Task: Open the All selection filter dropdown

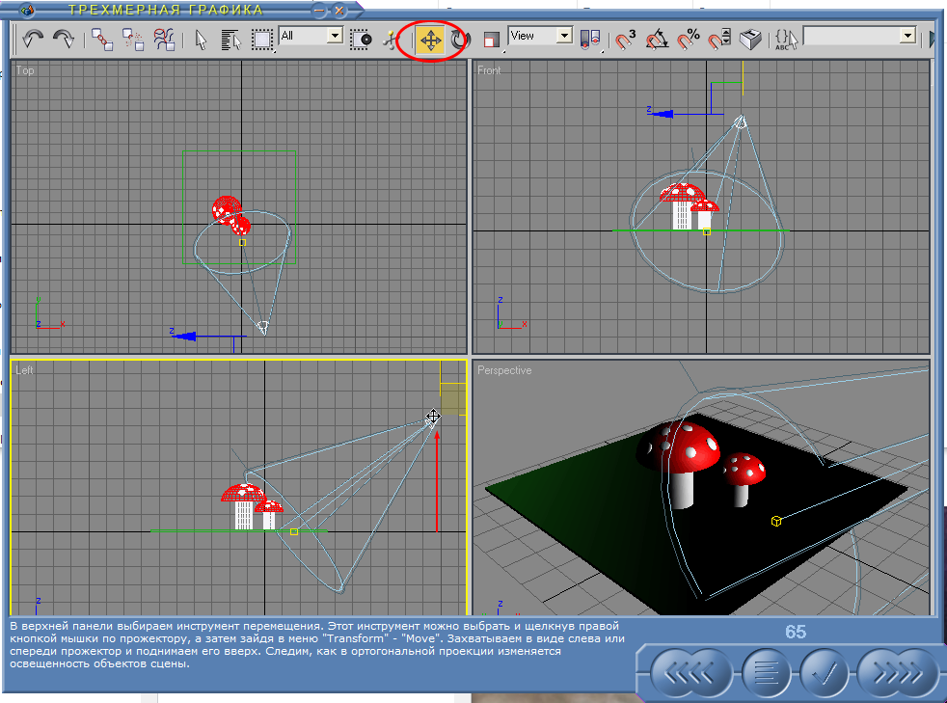Action: point(335,36)
